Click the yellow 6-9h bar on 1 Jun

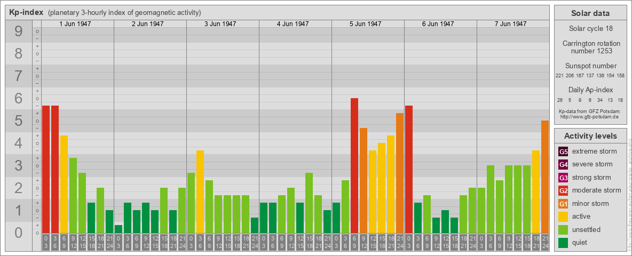click(64, 185)
